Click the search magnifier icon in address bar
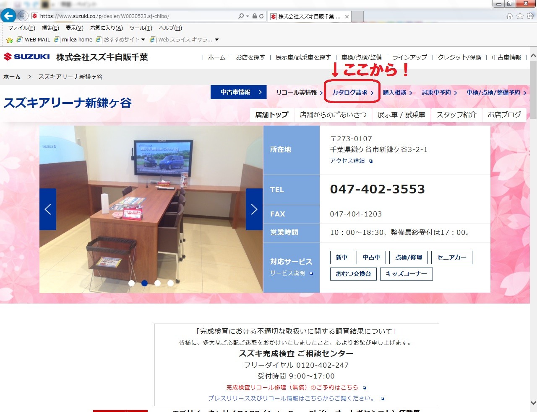This screenshot has height=412, width=537. 241,16
